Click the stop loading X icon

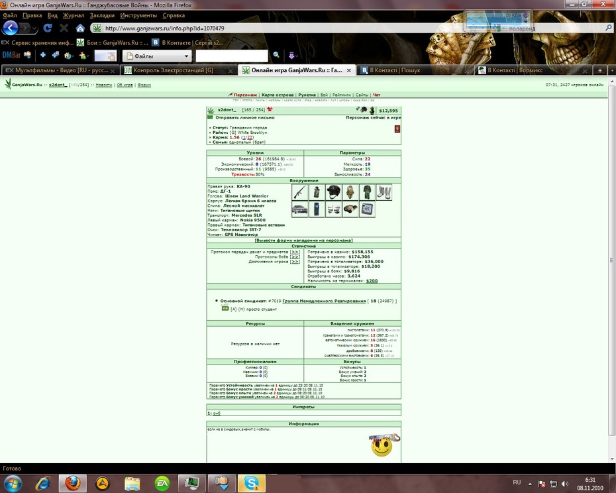tap(64, 28)
